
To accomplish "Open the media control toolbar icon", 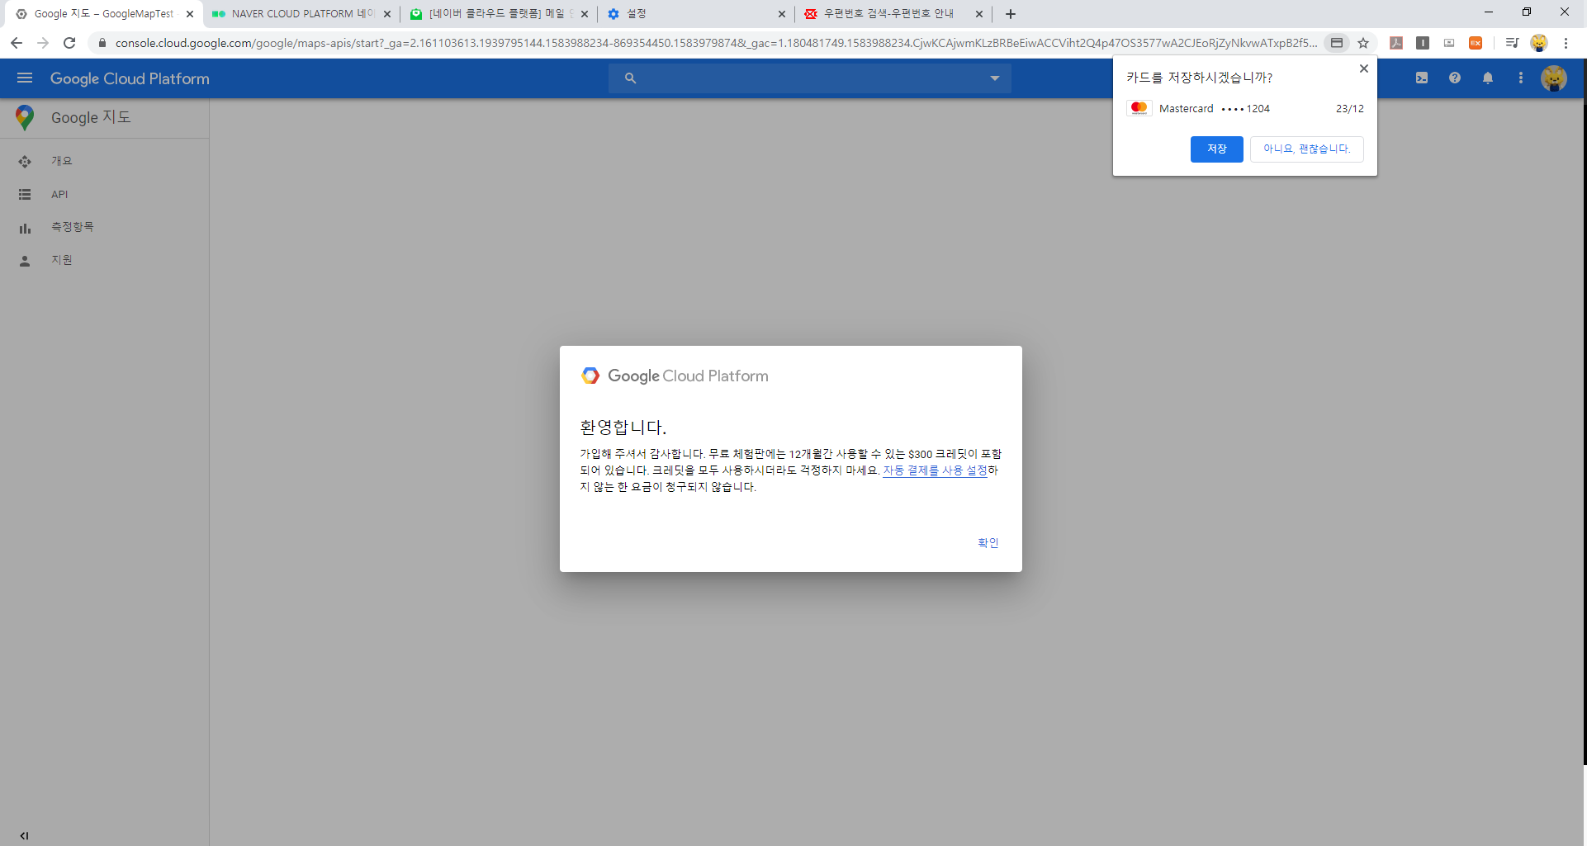I will coord(1512,43).
